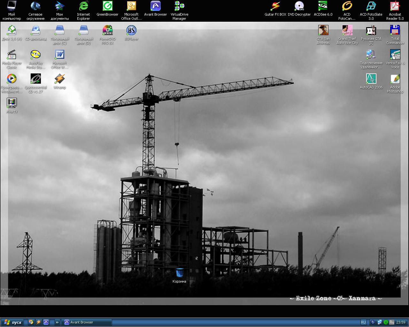Screen dimensions: 409x327
Task: Launch AutoCAD 2006 from the desktop
Action: (371, 79)
